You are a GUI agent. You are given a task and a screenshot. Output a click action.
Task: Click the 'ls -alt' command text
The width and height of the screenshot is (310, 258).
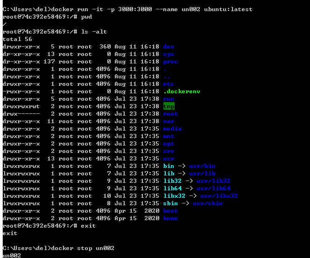coord(94,32)
